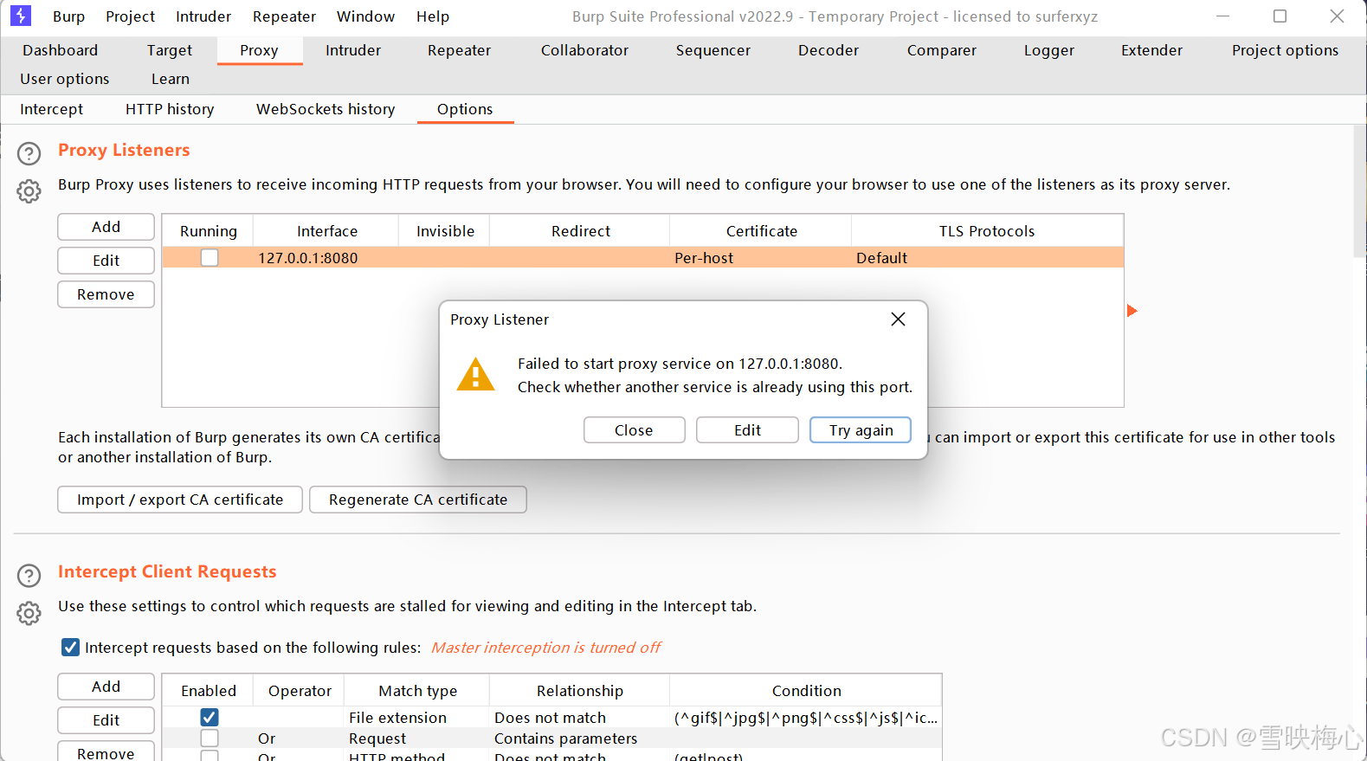Switch to the Dashboard tab

click(x=60, y=50)
